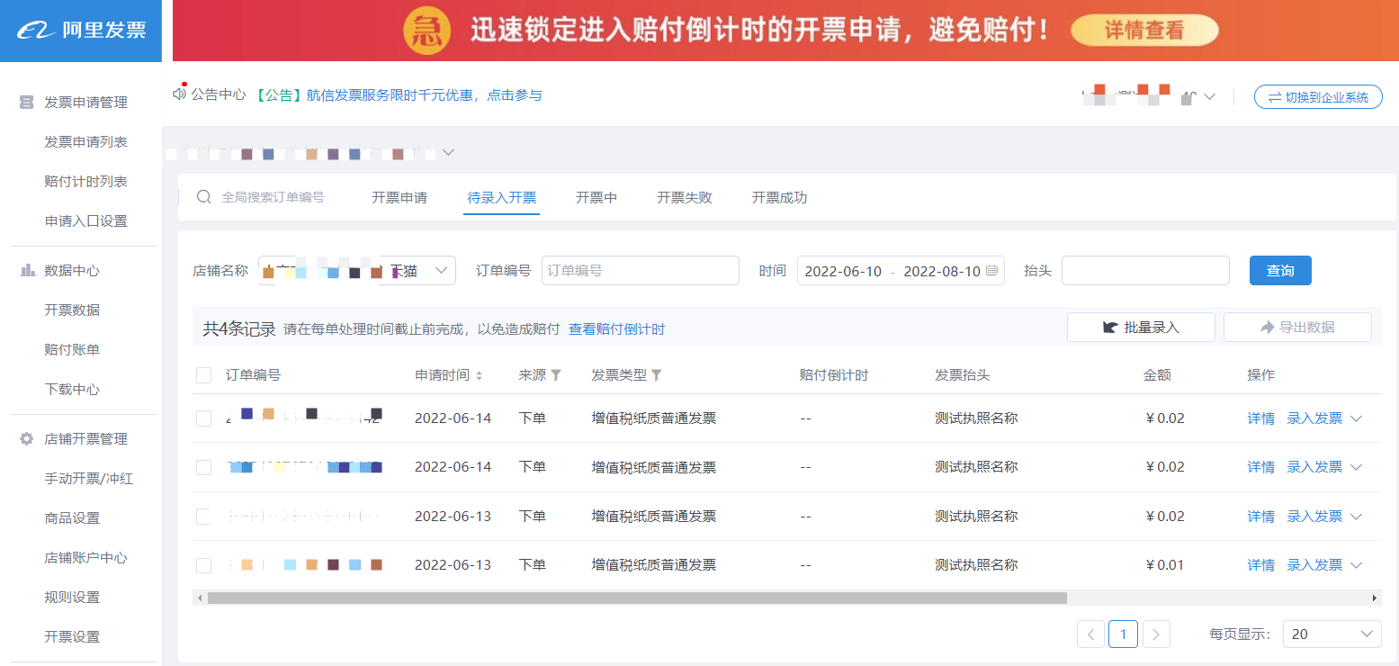Open 规则设置 in sidebar
The height and width of the screenshot is (666, 1399).
[72, 598]
